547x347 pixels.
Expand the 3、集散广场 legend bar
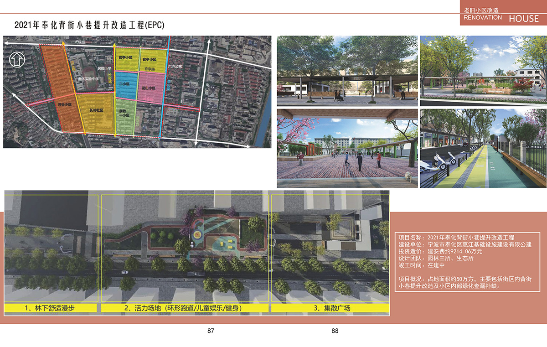point(331,307)
